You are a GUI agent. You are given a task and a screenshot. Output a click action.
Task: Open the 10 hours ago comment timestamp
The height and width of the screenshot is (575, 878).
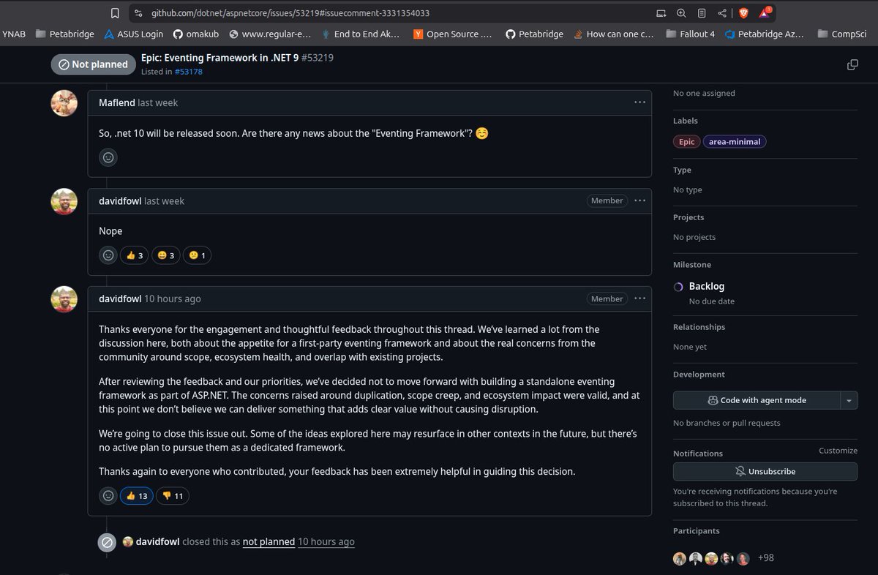(173, 299)
